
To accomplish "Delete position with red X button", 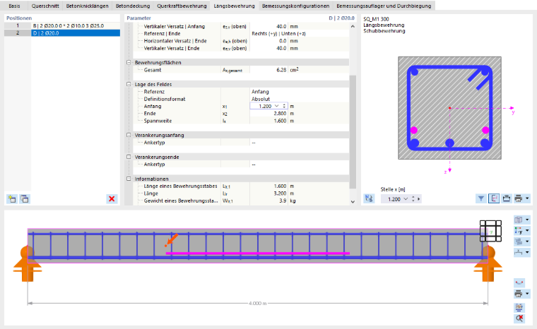I will 112,199.
